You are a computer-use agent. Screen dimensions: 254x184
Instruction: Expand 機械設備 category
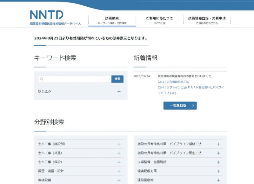[81, 180]
